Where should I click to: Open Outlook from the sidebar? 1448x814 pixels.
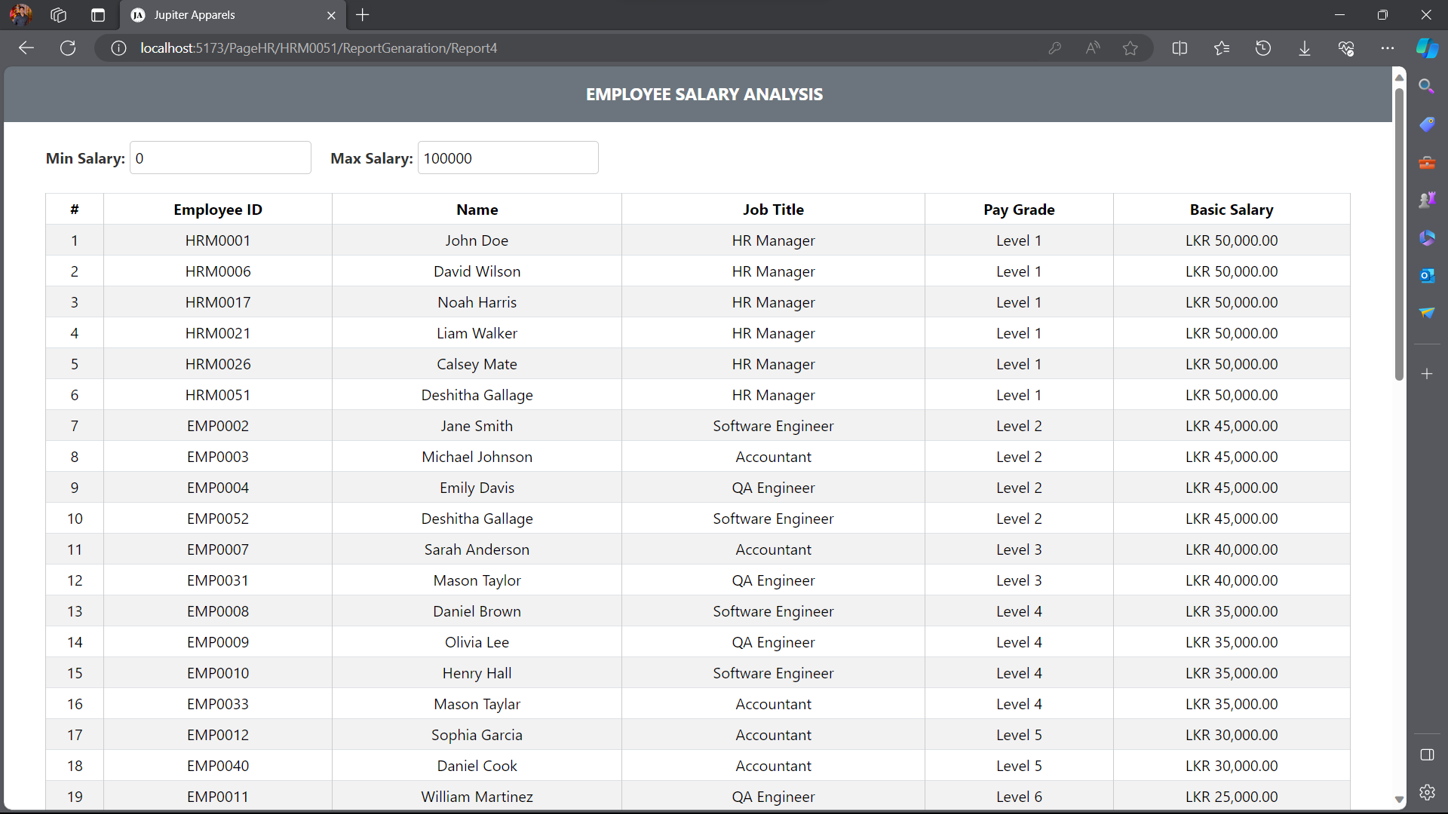click(1427, 275)
